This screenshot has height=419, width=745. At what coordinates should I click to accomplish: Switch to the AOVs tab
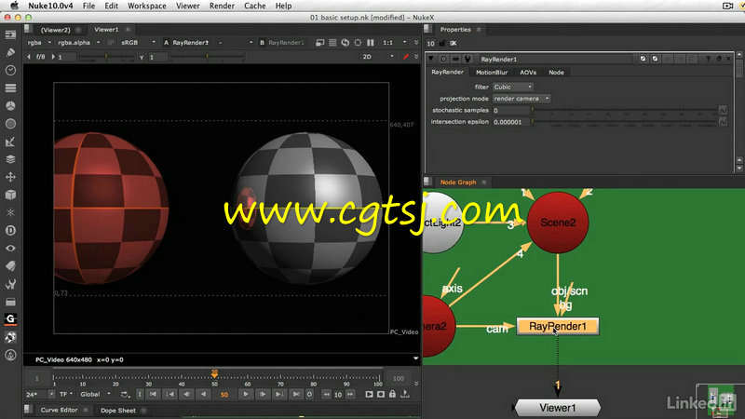528,73
